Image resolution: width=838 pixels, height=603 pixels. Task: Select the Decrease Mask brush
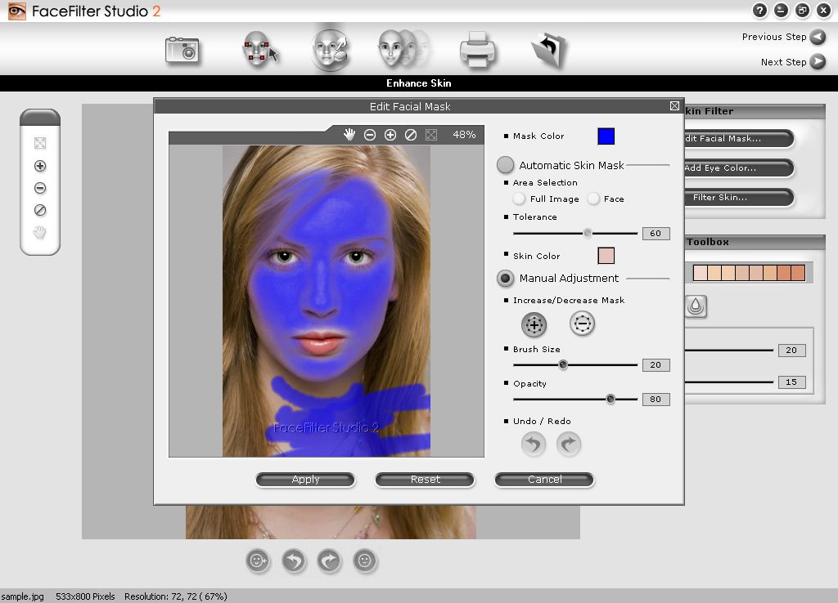[582, 324]
